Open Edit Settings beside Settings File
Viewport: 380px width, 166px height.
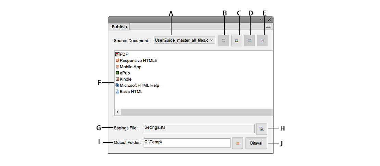[262, 129]
